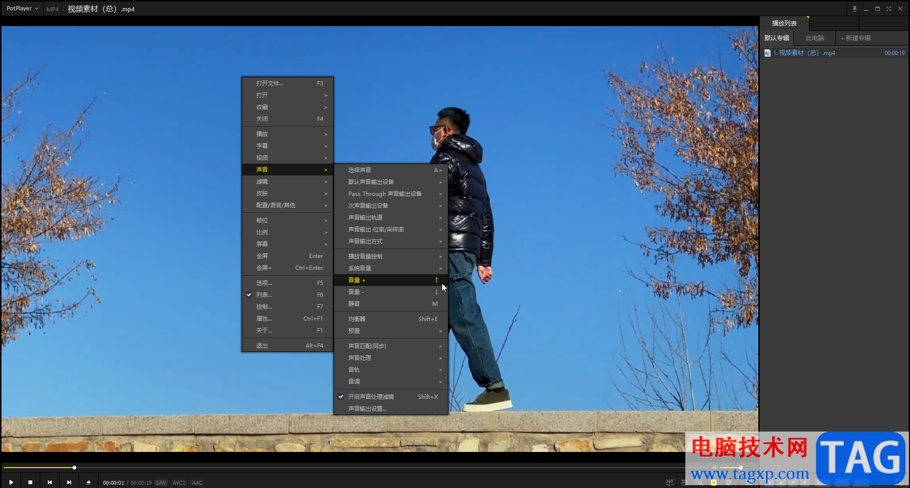Click the Play button
Image resolution: width=910 pixels, height=488 pixels.
(11, 482)
